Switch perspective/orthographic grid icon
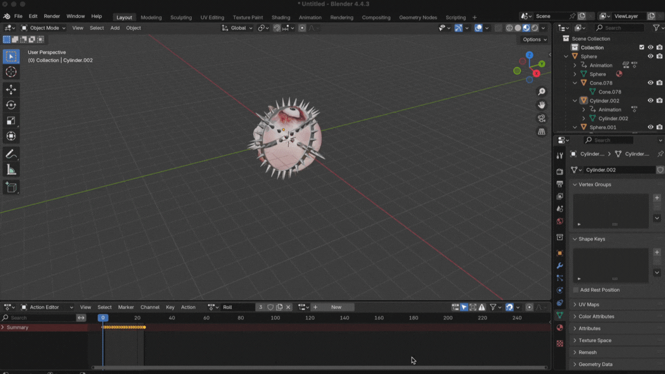The image size is (665, 374). [541, 132]
